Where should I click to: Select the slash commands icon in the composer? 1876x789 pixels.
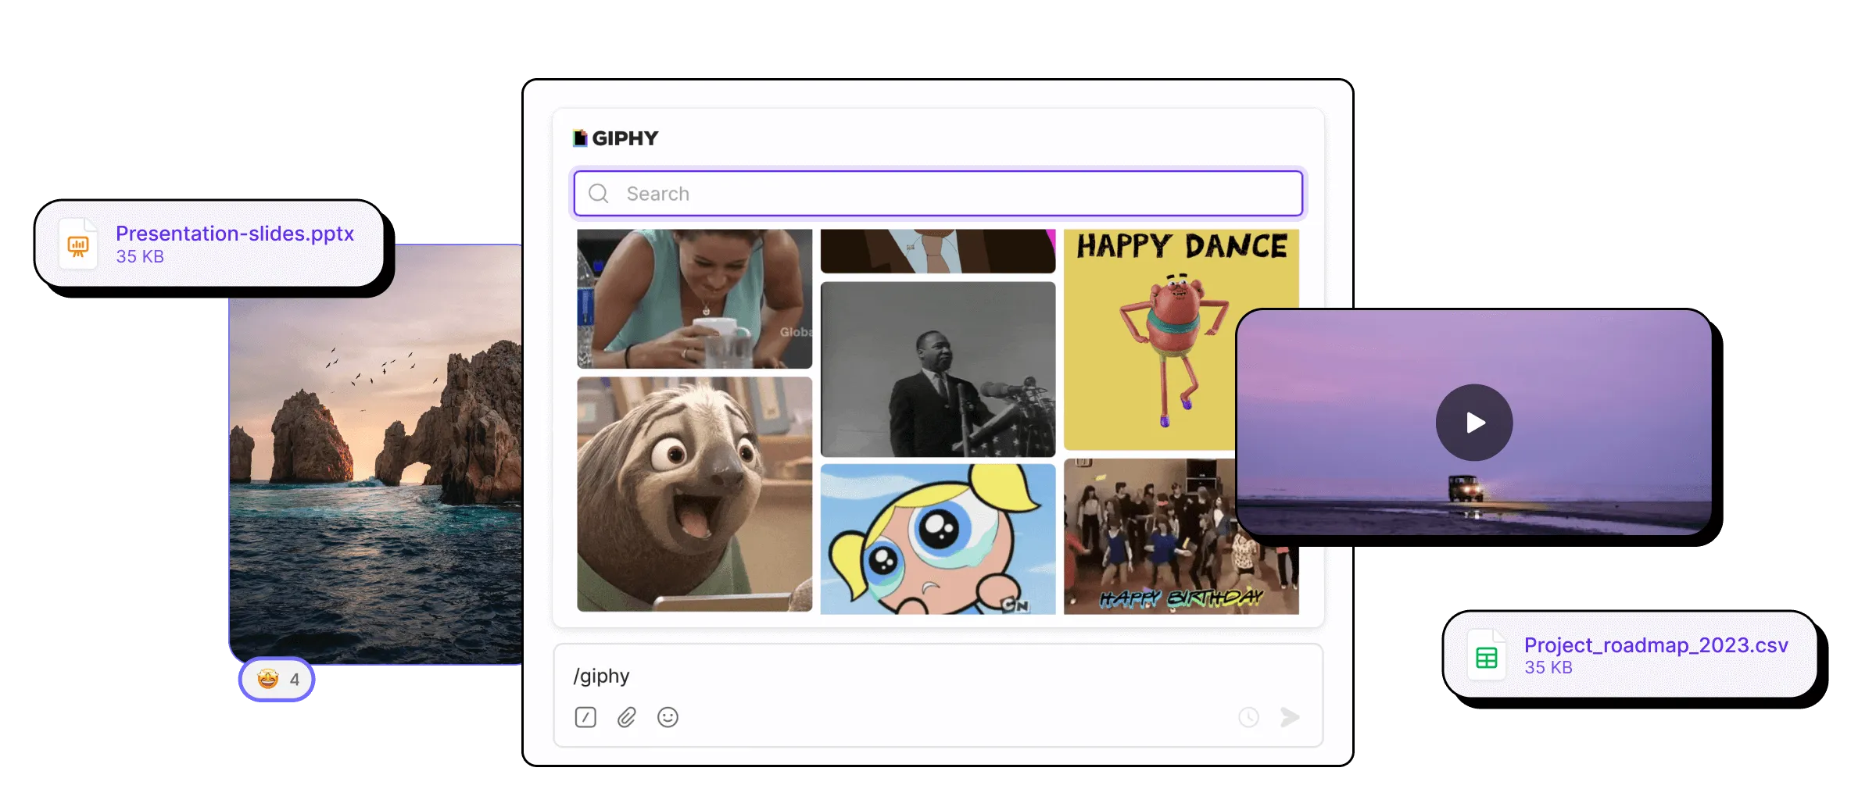[x=585, y=717]
